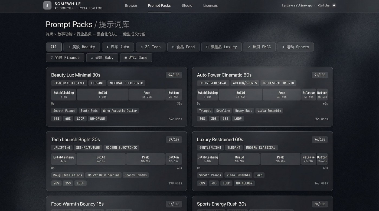This screenshot has height=211, width=379.
Task: Switch to the Studio tab
Action: click(187, 5)
